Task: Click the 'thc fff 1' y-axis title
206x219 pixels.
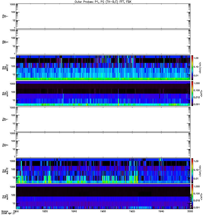Action: (x=5, y=119)
